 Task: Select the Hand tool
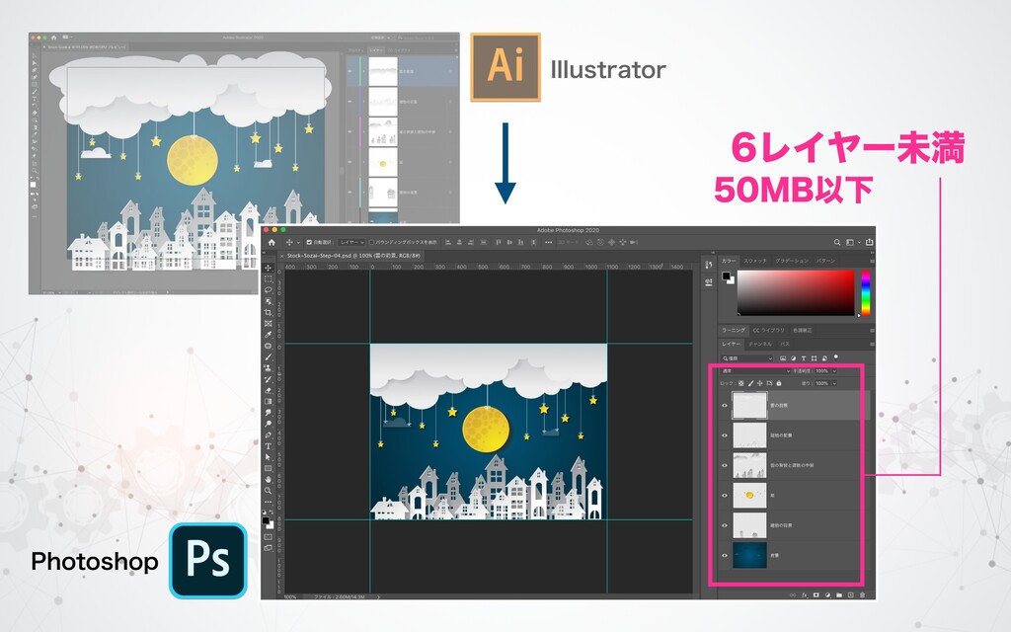click(x=269, y=479)
